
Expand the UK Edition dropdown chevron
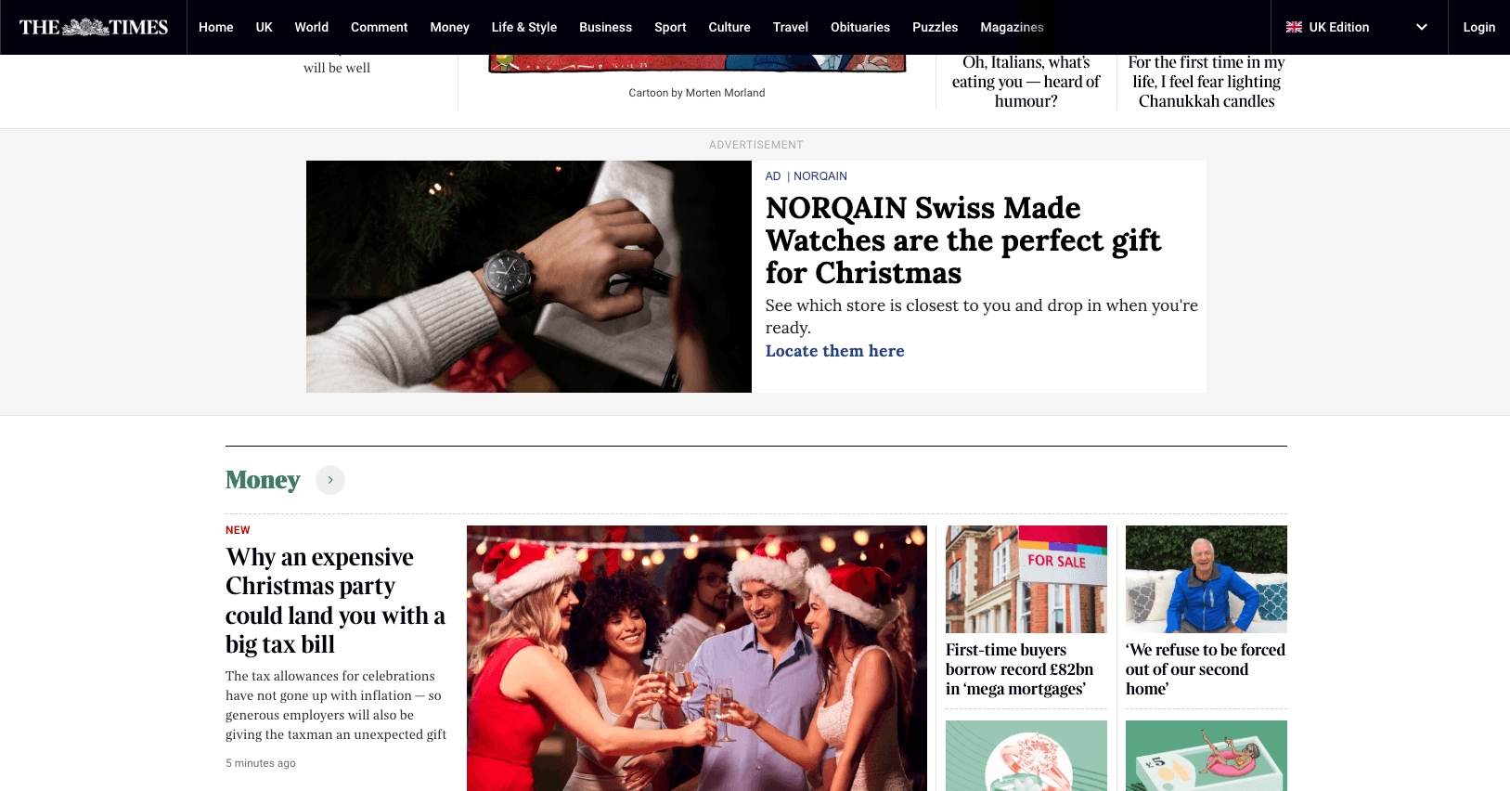tap(1421, 27)
